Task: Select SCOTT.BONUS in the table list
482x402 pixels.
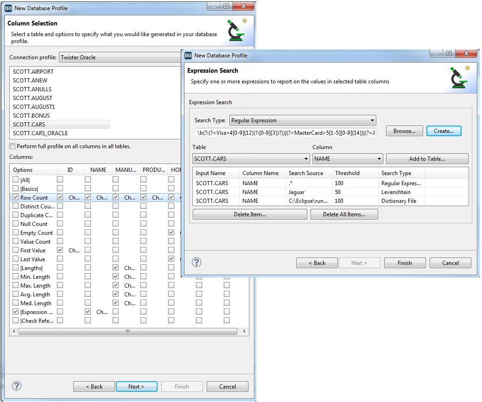Action: (31, 116)
